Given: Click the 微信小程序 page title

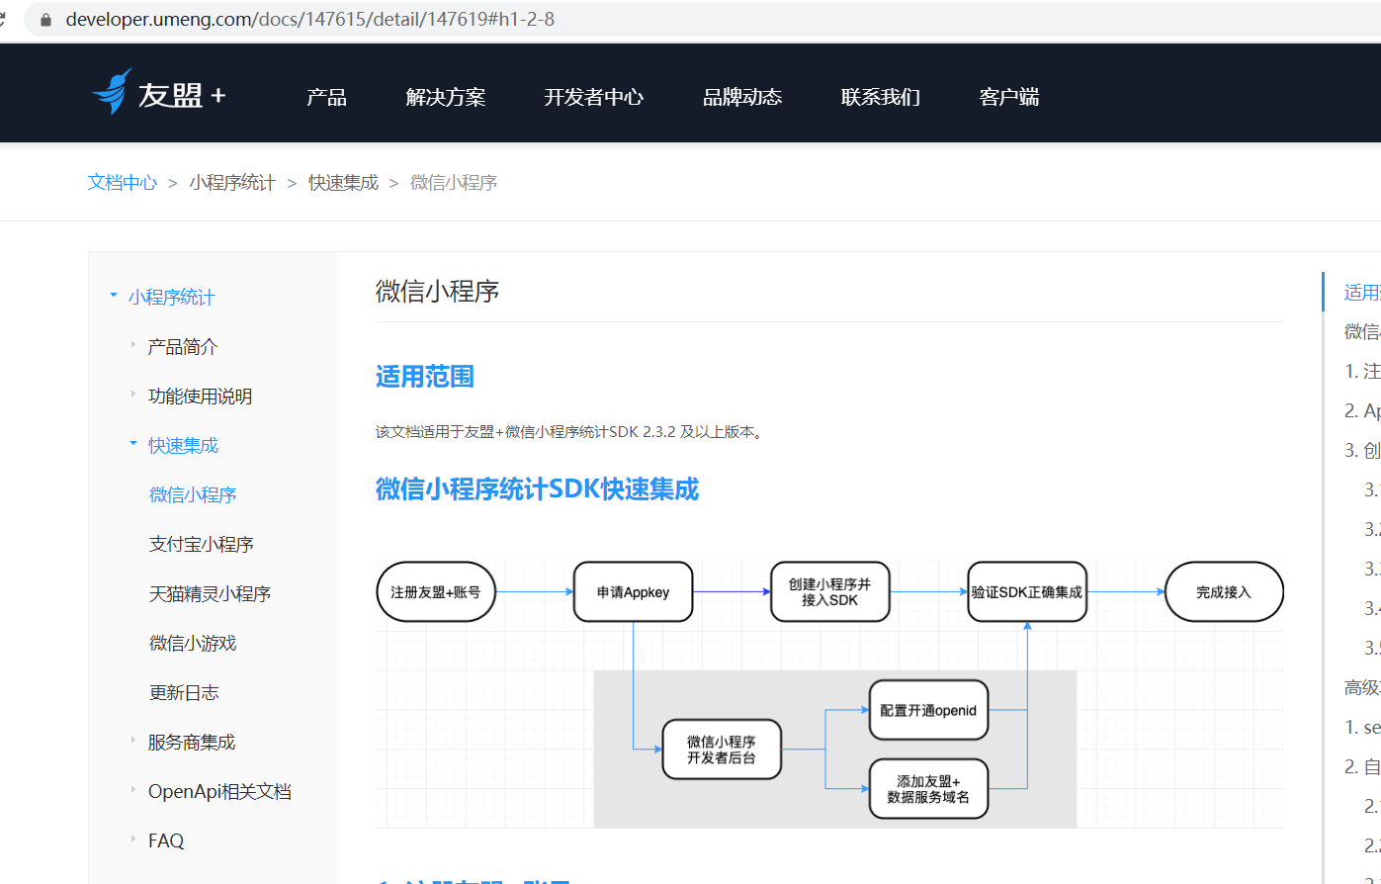Looking at the screenshot, I should coord(438,291).
